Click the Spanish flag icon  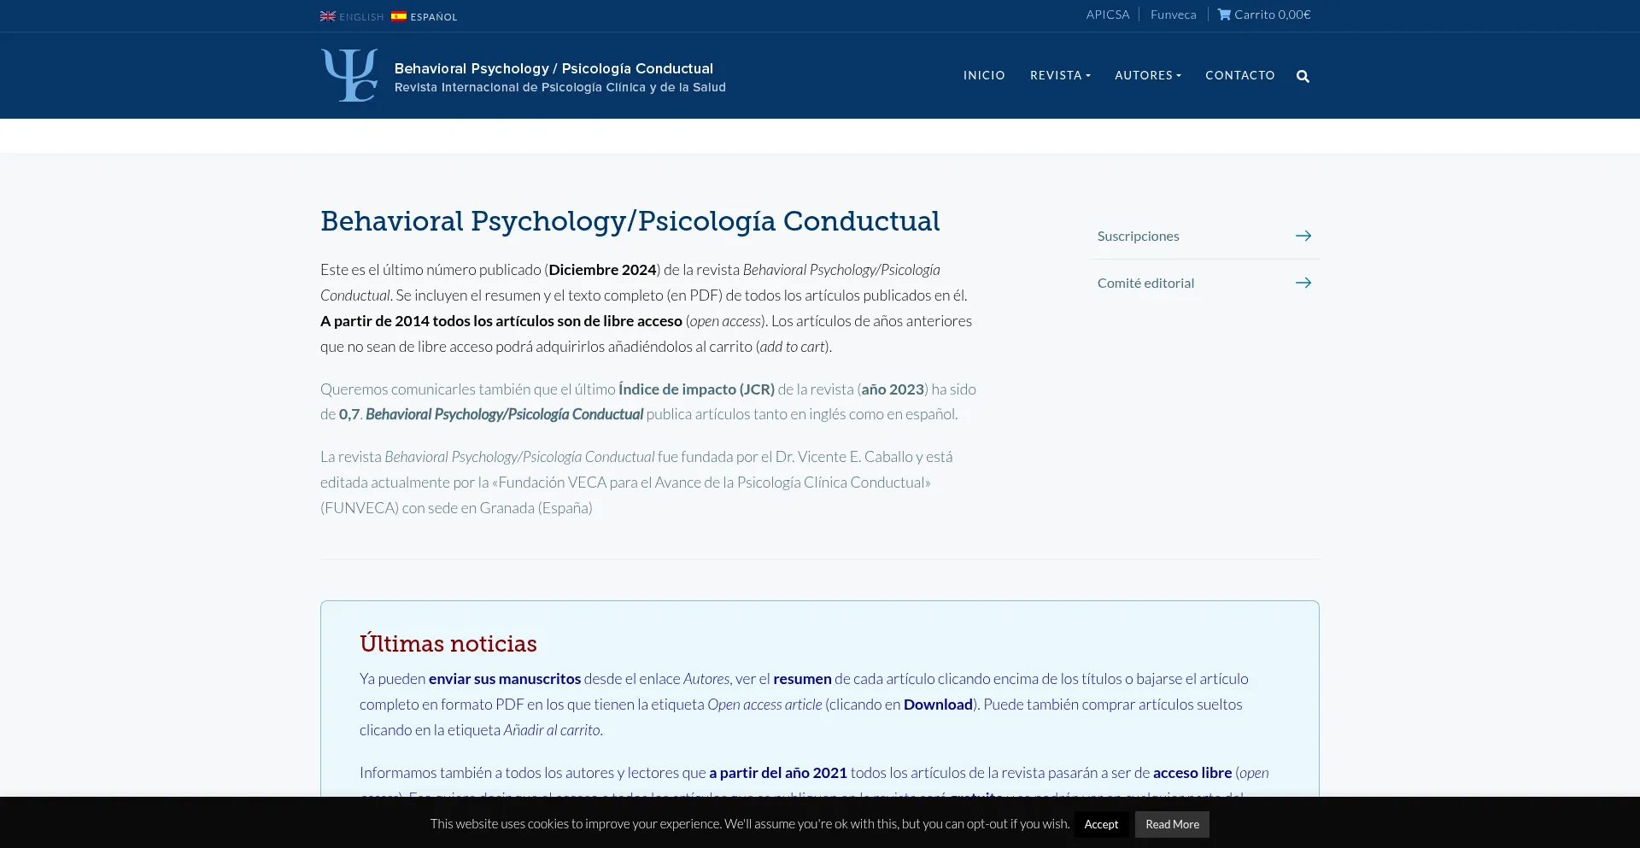click(399, 16)
